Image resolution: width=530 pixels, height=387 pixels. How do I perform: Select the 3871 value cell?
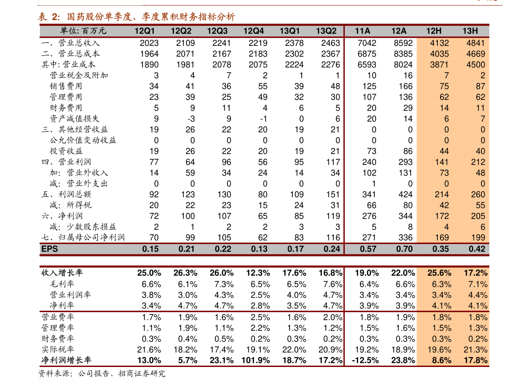click(439, 65)
